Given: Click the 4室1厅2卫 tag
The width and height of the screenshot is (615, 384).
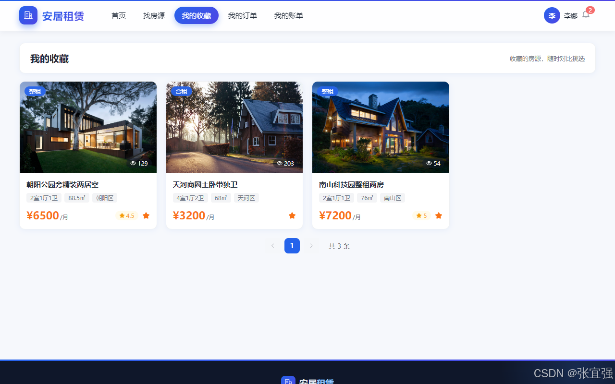Looking at the screenshot, I should pyautogui.click(x=190, y=198).
